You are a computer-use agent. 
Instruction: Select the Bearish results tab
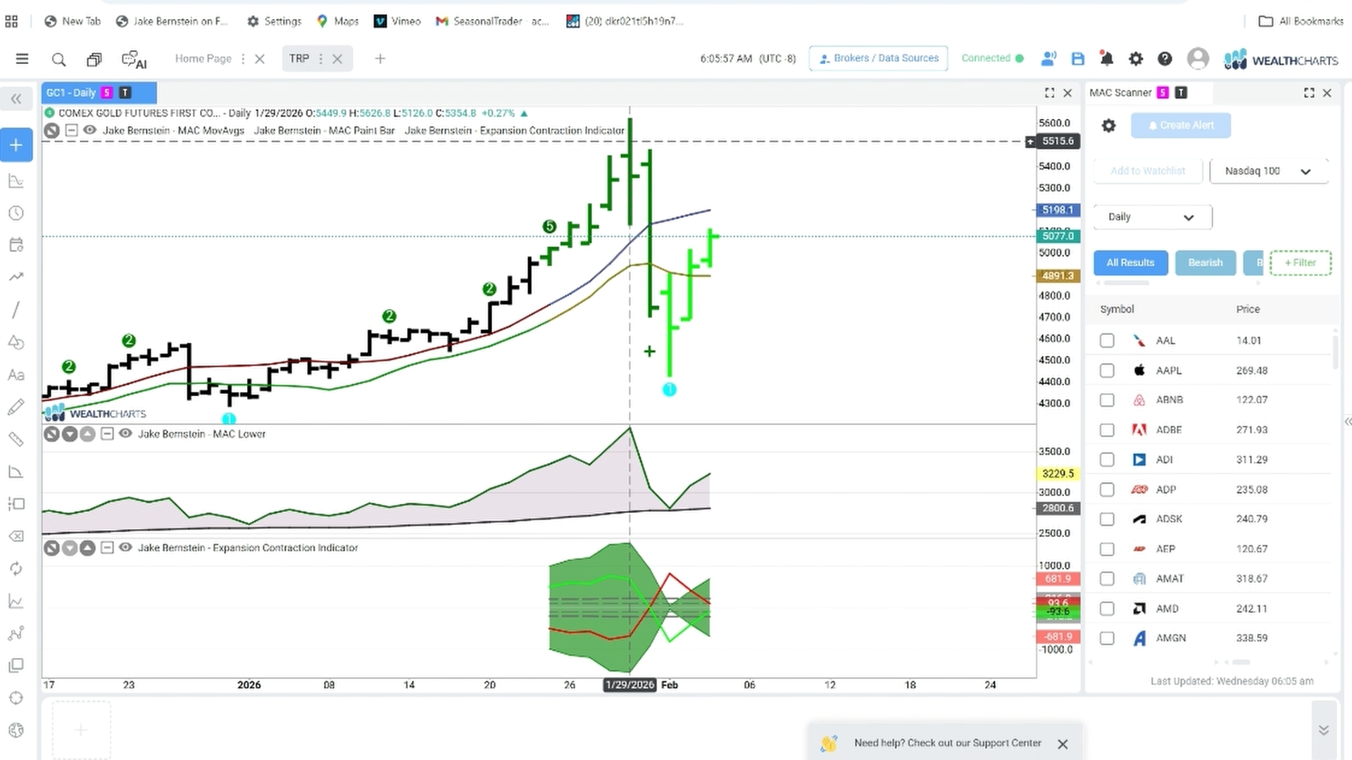[1206, 262]
